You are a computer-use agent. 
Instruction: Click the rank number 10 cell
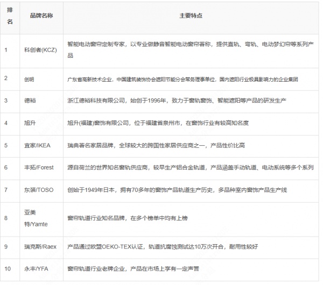[x=6, y=268]
